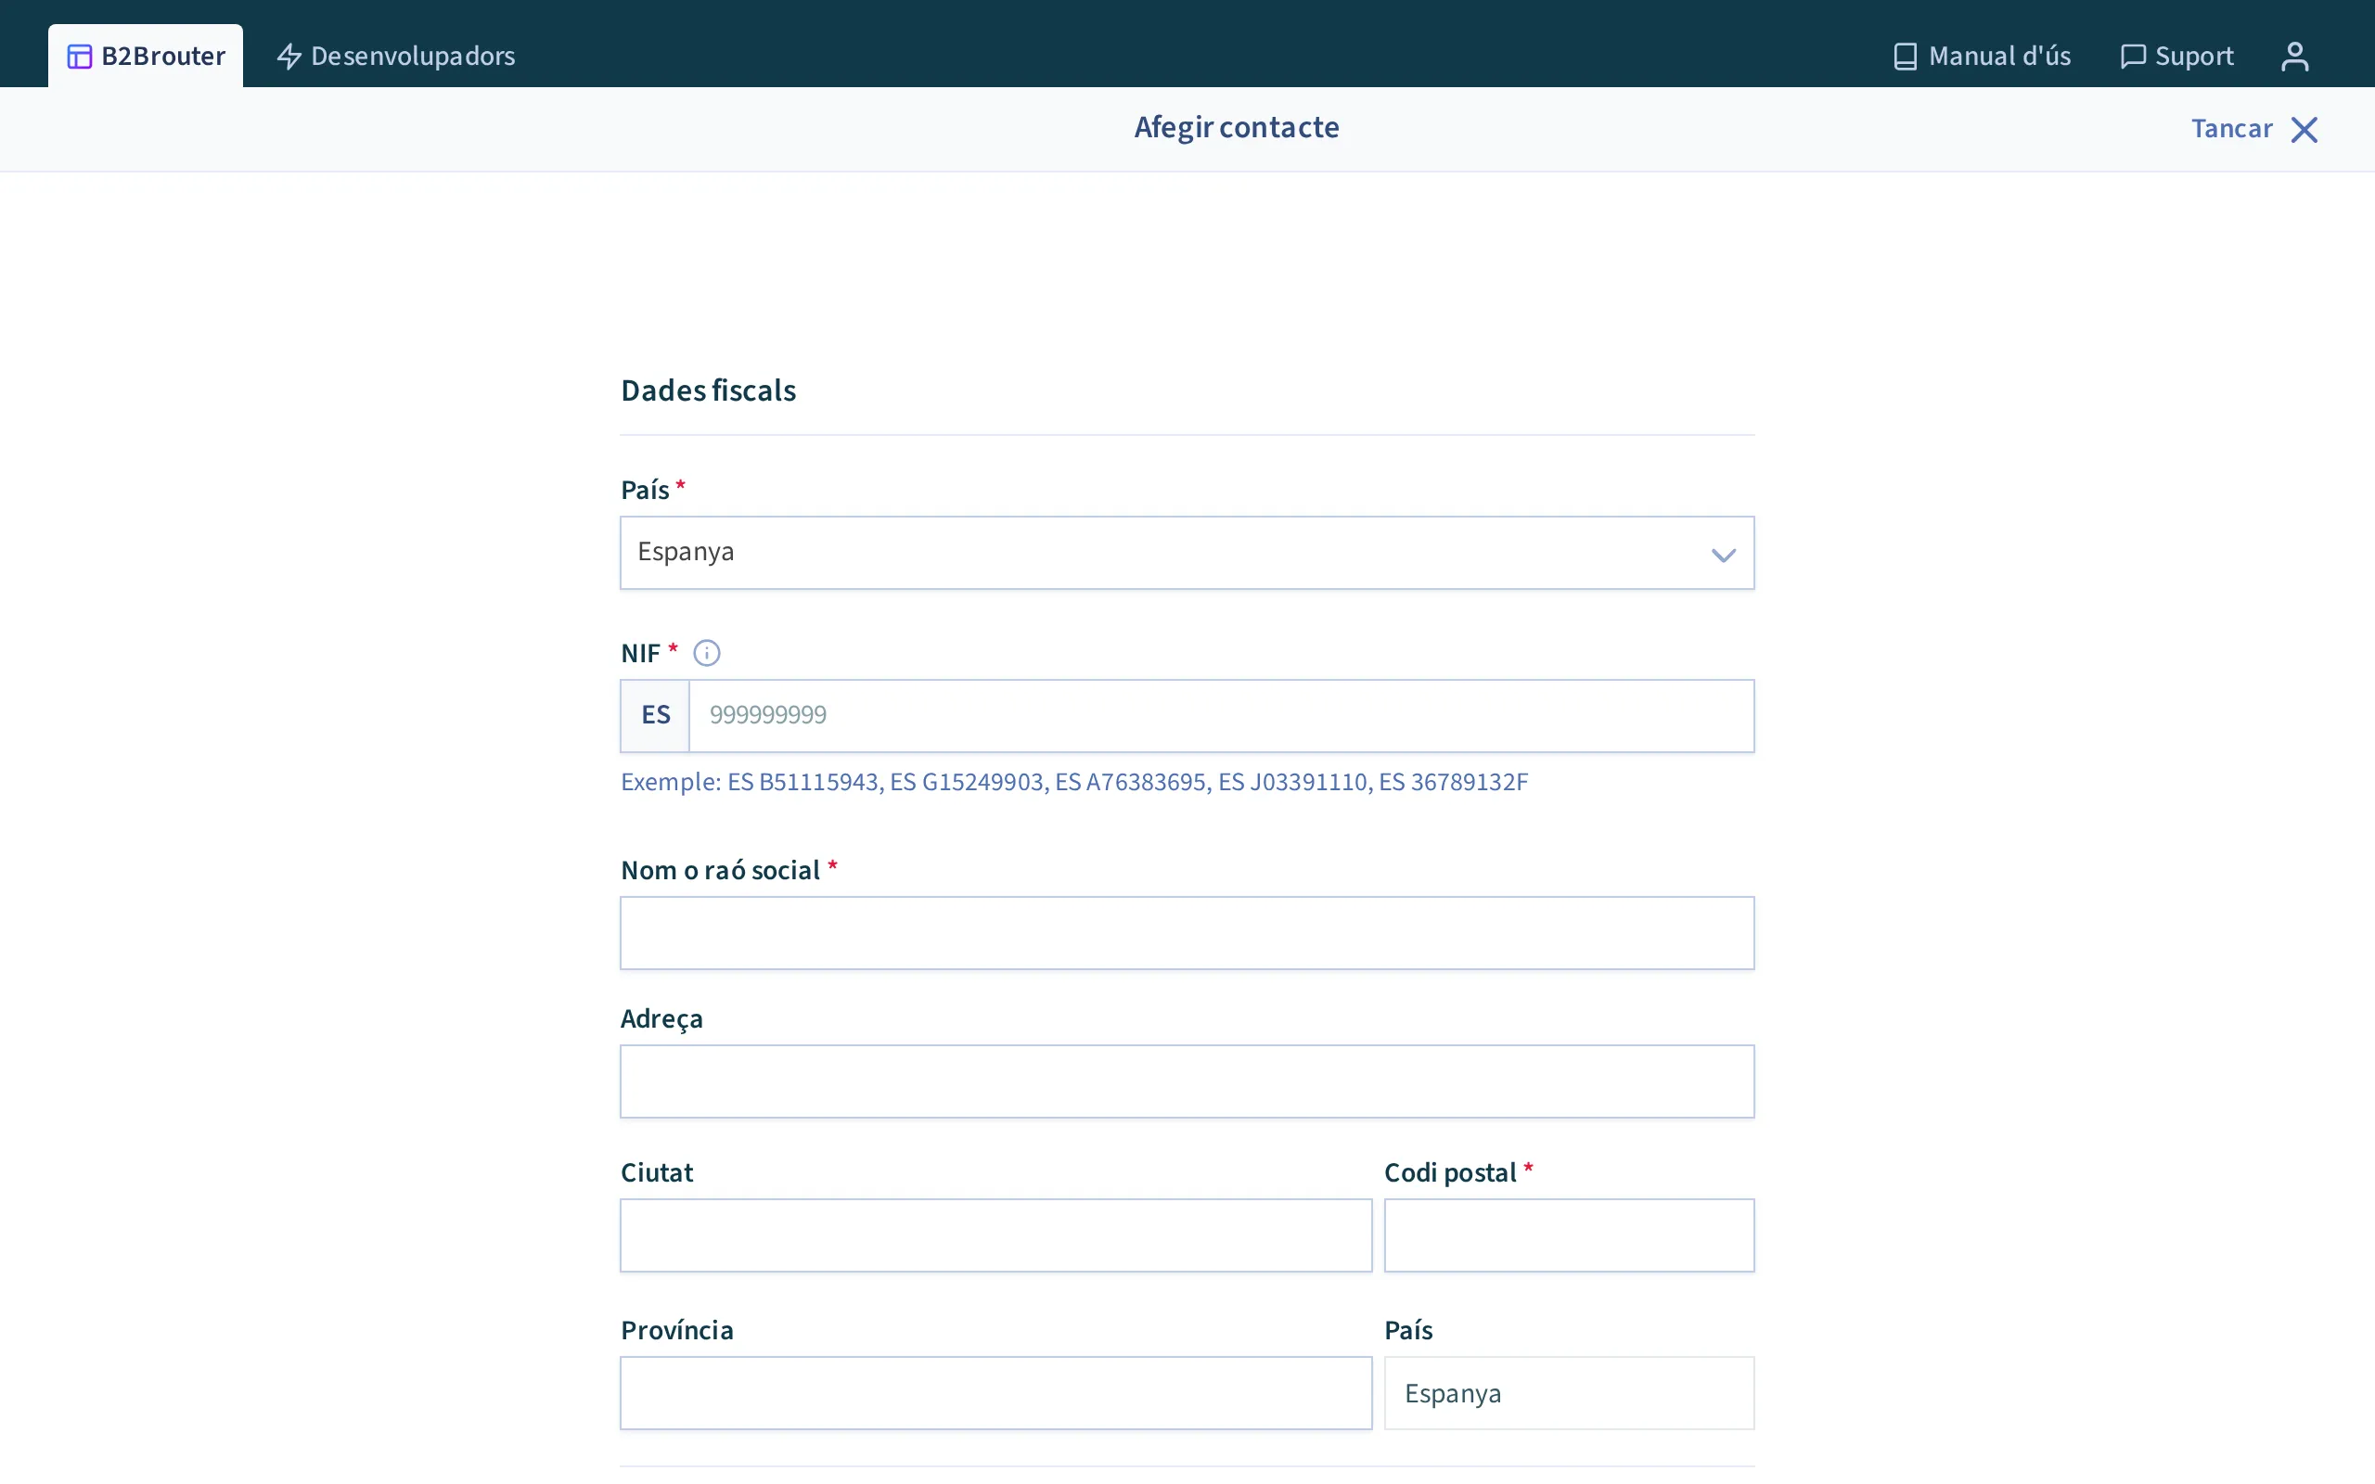Click the Dades fiscals heading

(708, 390)
